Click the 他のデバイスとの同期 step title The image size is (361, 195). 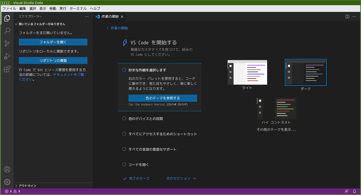click(146, 119)
